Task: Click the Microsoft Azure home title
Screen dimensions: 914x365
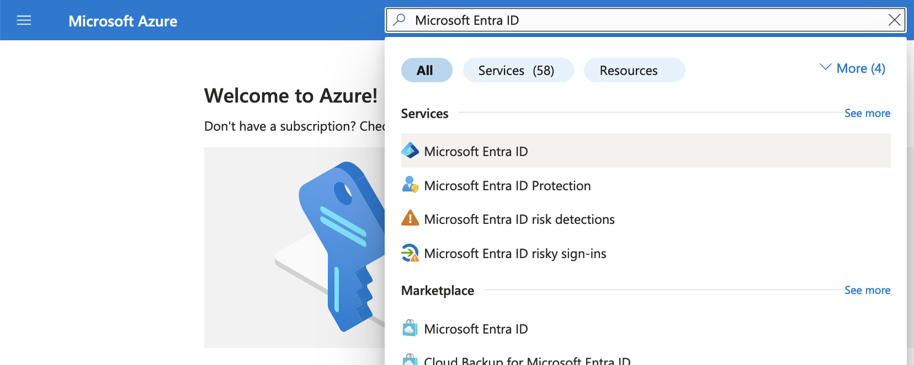Action: [x=123, y=21]
